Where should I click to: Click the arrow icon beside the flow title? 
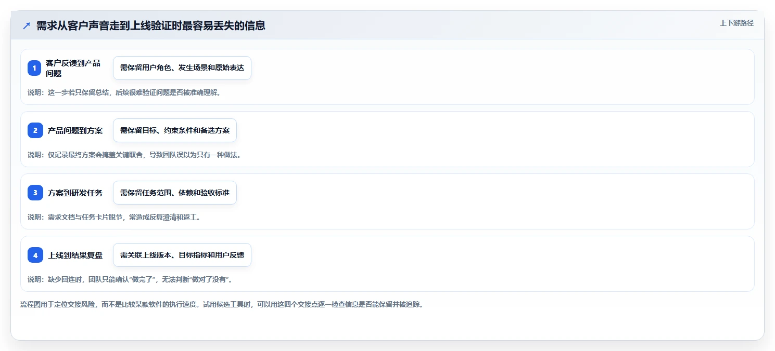point(27,25)
